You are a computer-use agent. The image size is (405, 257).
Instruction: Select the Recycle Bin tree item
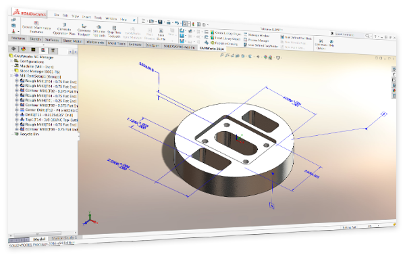tap(26, 134)
